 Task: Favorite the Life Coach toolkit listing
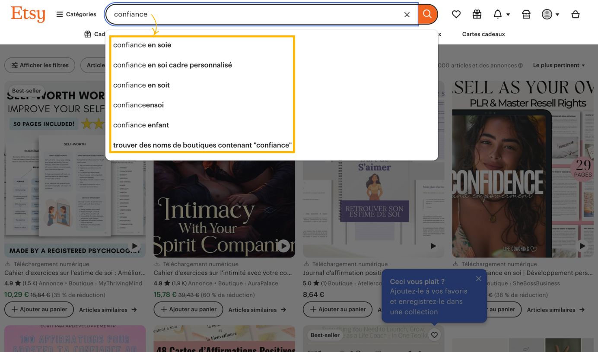click(434, 335)
